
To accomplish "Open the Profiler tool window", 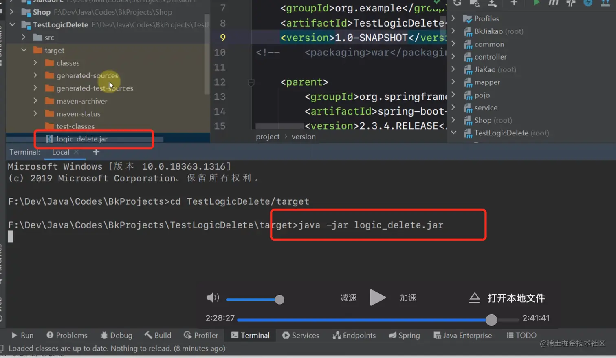I will click(201, 335).
